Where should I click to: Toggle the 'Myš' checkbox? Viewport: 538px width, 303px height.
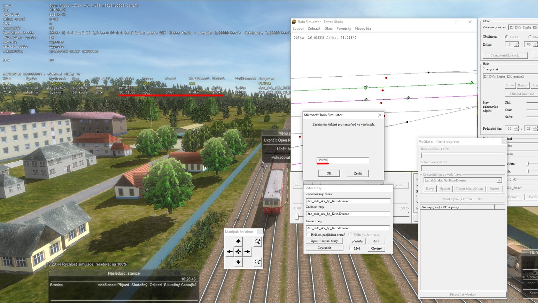pyautogui.click(x=351, y=249)
